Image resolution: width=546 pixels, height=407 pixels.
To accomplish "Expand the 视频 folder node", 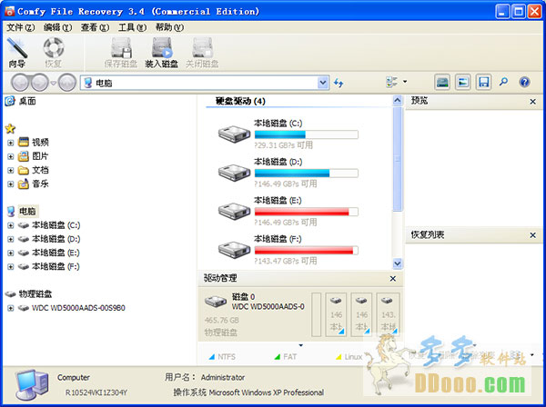I will click(10, 143).
